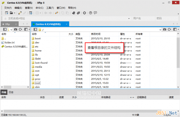Select the lost+found folder

tap(41, 63)
